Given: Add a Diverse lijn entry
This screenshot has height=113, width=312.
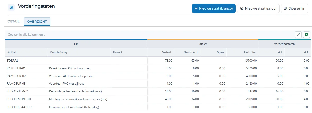Looking at the screenshot, I should pyautogui.click(x=295, y=8).
